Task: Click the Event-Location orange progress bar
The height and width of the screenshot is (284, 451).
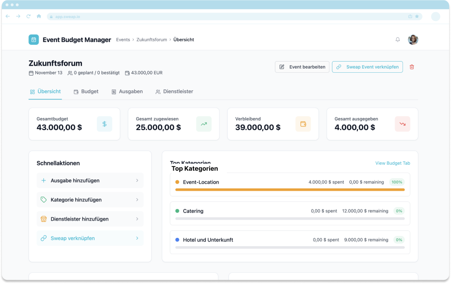Action: point(289,190)
